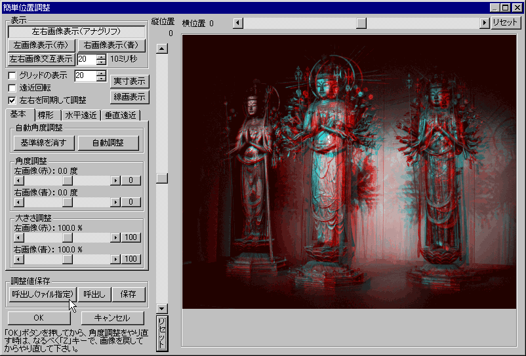Reset left image angle with 0 button
526x356 pixels.
point(131,181)
